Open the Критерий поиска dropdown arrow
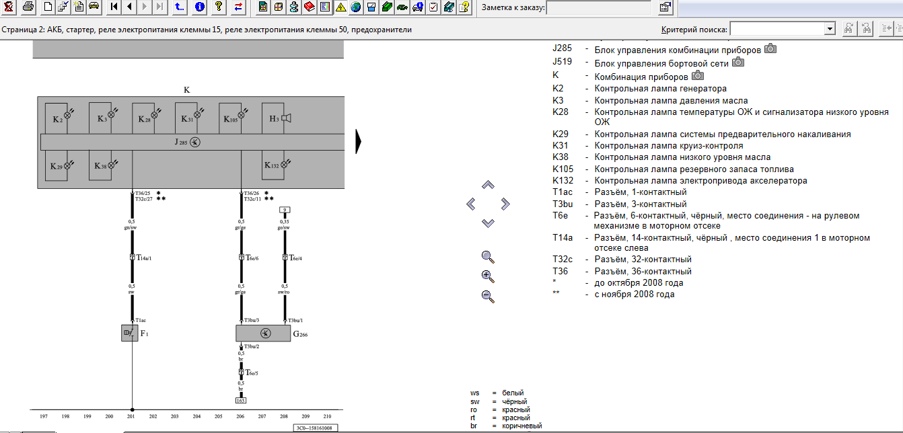 [x=830, y=29]
